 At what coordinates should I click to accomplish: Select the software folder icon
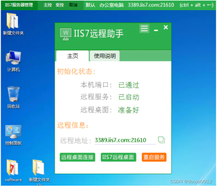13,170
